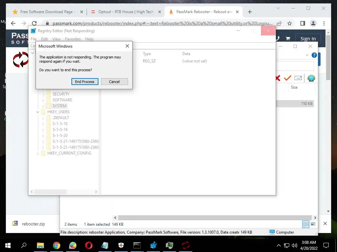
Task: Open the Registry Editor Help menu
Action: tap(89, 39)
